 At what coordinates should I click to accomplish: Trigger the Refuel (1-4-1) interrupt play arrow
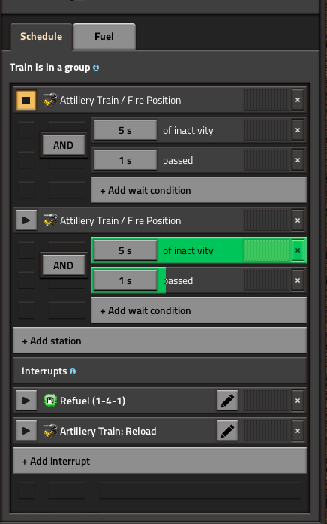(26, 401)
